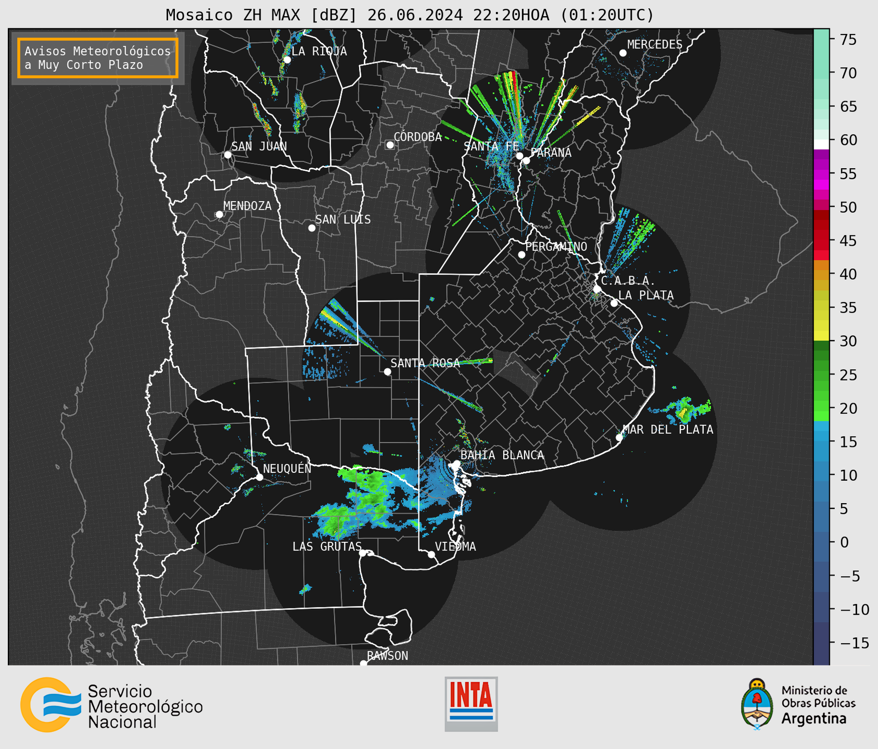Viewport: 878px width, 749px height.
Task: Select the MAR DEL PLATA city marker
Action: coord(619,438)
